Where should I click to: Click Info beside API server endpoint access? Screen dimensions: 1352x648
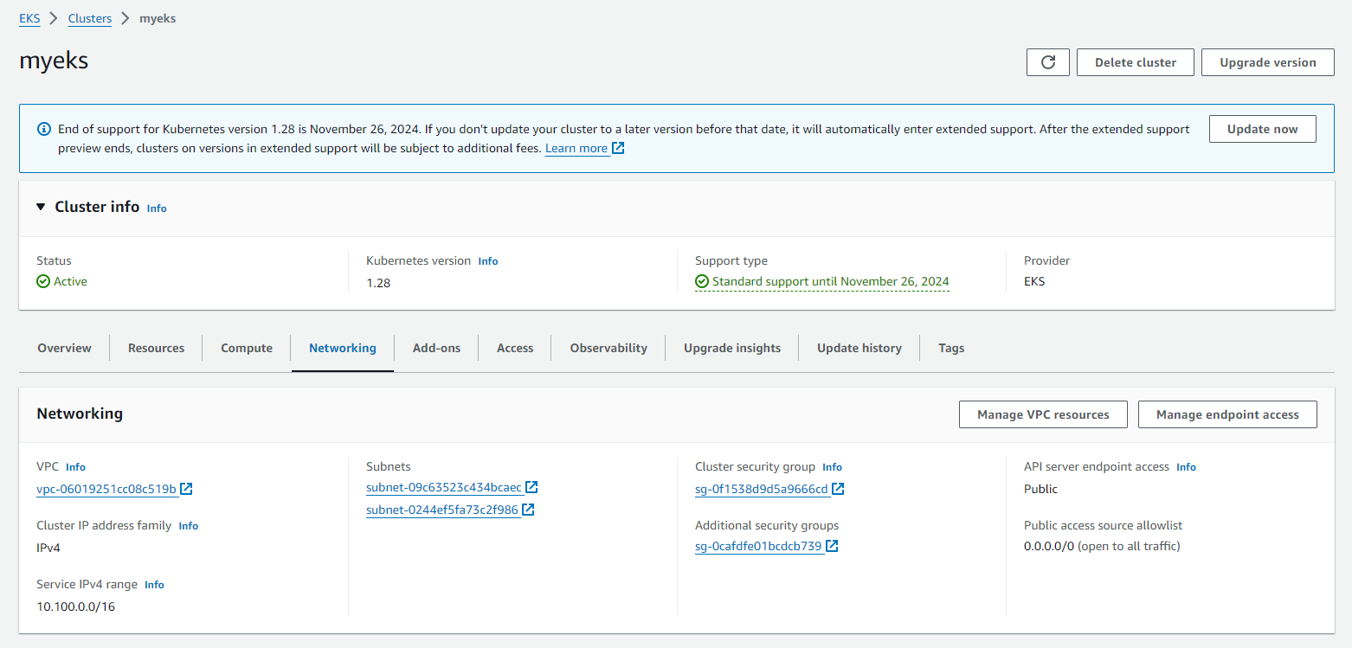click(1186, 466)
